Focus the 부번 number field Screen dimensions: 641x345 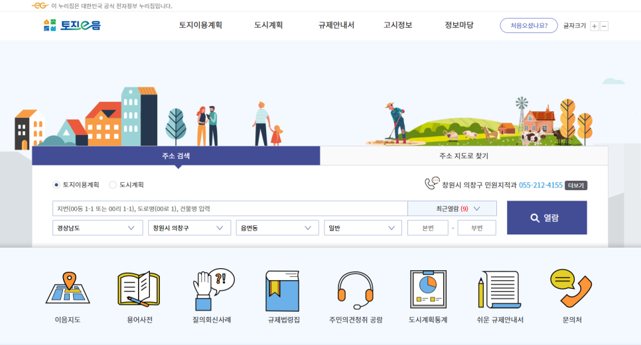coord(476,228)
